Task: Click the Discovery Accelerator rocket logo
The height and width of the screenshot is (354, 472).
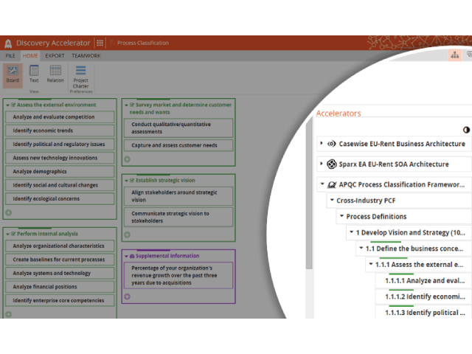Action: (x=8, y=44)
